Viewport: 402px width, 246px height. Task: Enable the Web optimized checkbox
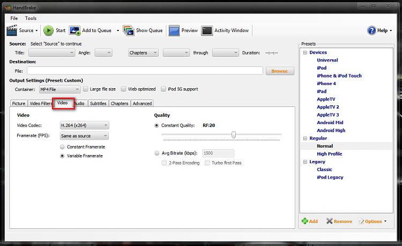pos(124,89)
